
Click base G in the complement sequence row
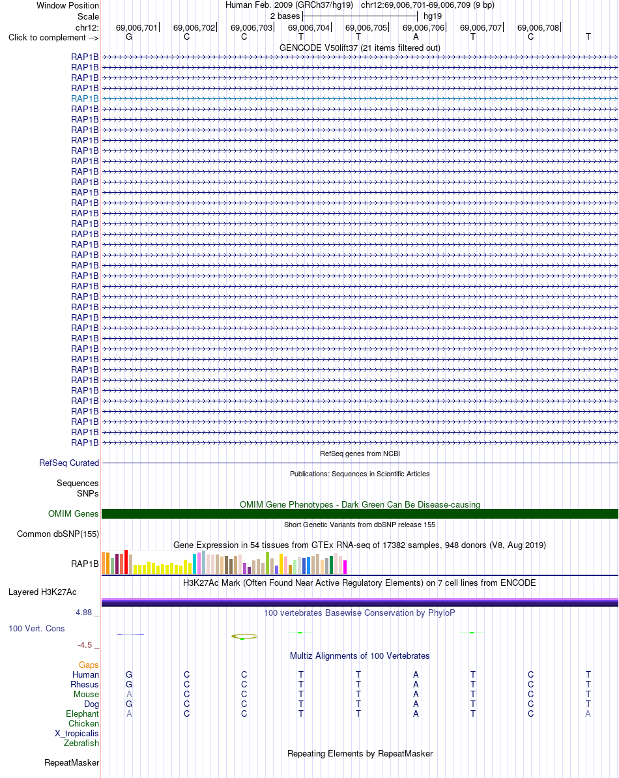click(x=129, y=37)
